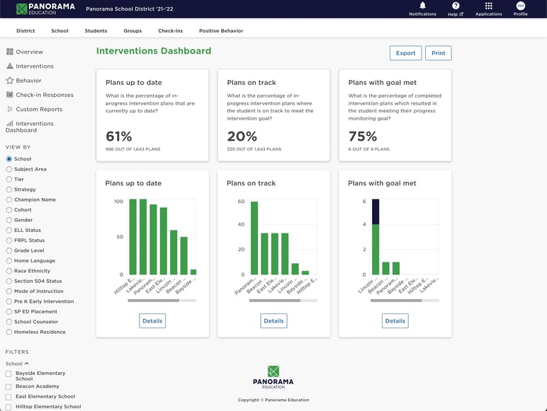Image resolution: width=547 pixels, height=411 pixels.
Task: Open the Applications grid icon
Action: point(489,6)
